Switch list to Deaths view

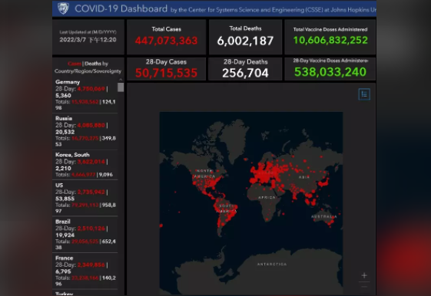coord(93,64)
